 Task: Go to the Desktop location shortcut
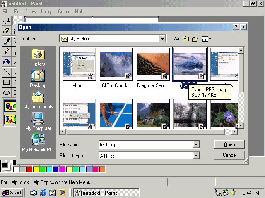[38, 78]
